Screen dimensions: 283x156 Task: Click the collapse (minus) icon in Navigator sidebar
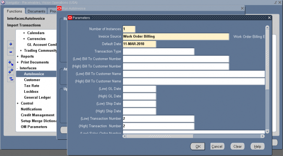[11, 52]
